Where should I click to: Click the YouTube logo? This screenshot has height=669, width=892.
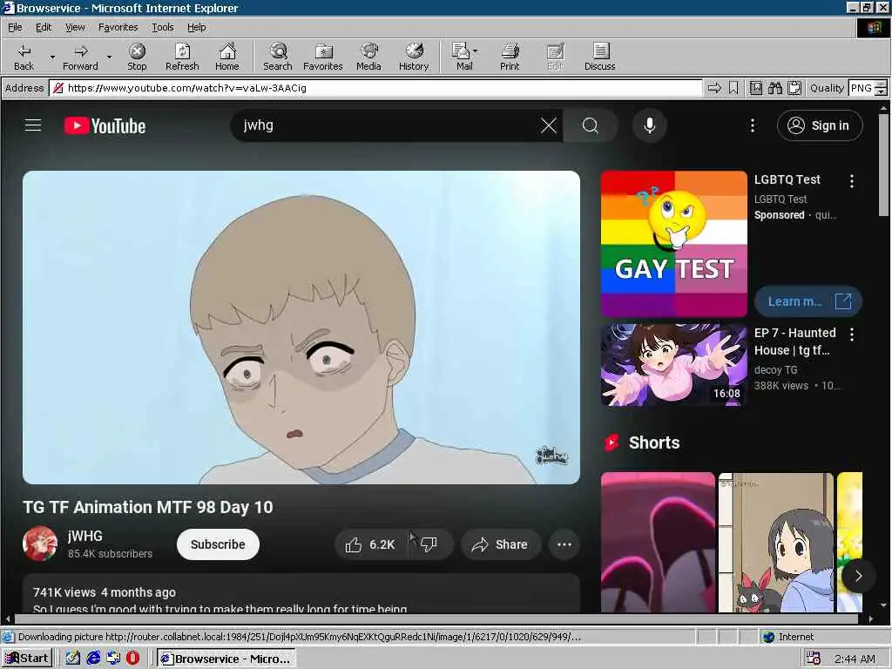coord(105,125)
